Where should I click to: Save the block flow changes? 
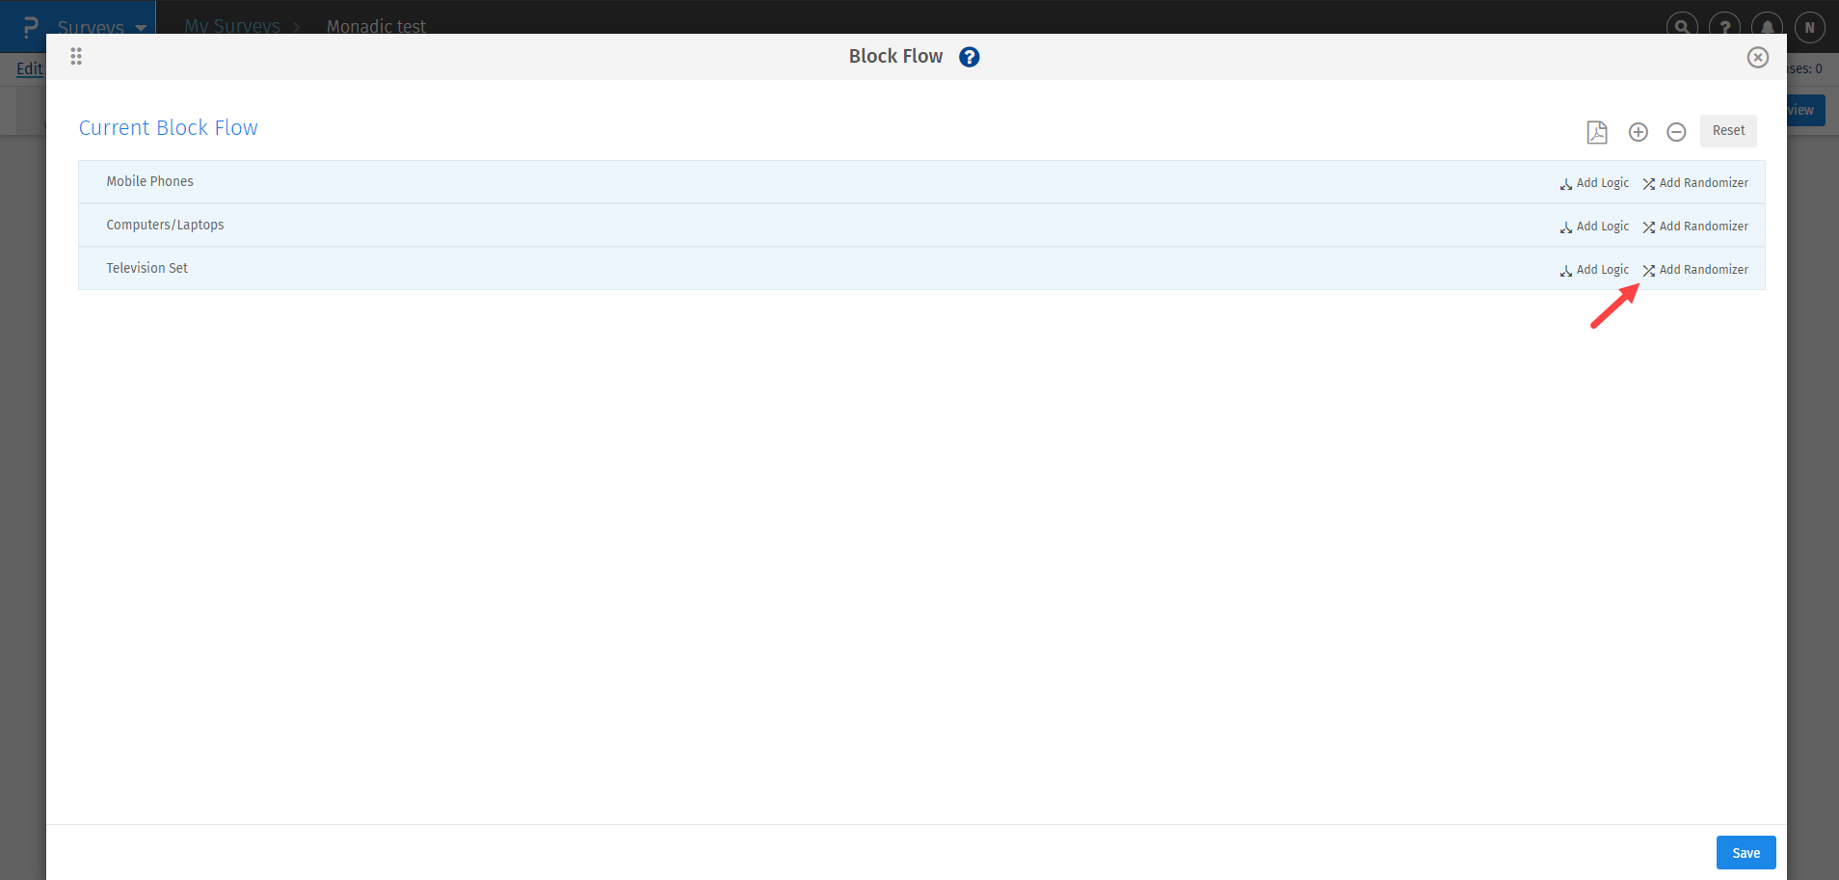tap(1745, 852)
